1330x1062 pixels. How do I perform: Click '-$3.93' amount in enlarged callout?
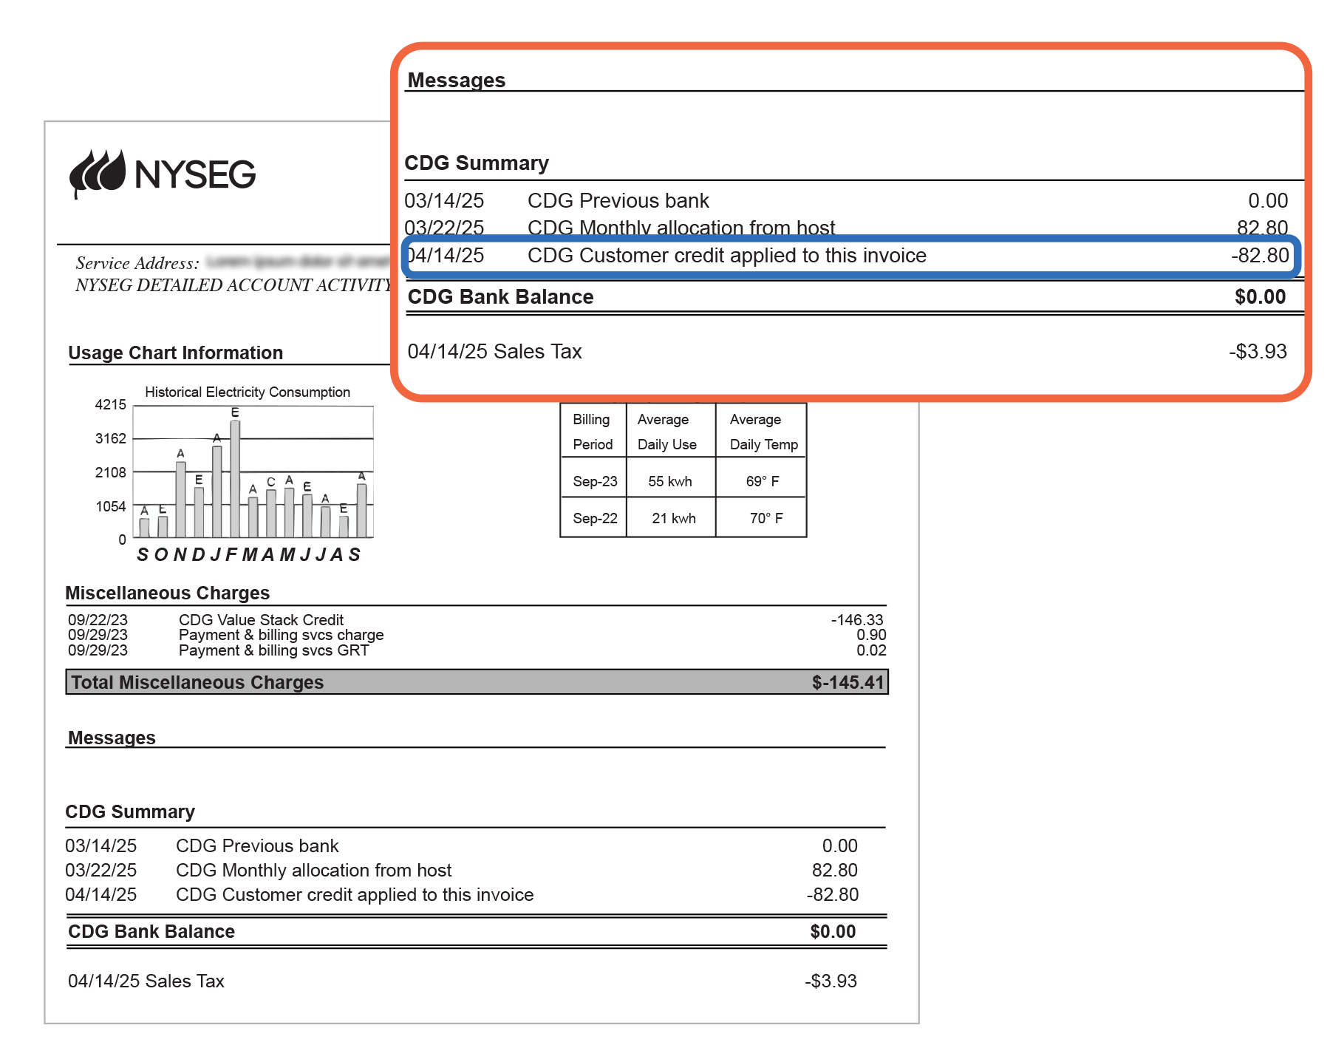click(1258, 351)
